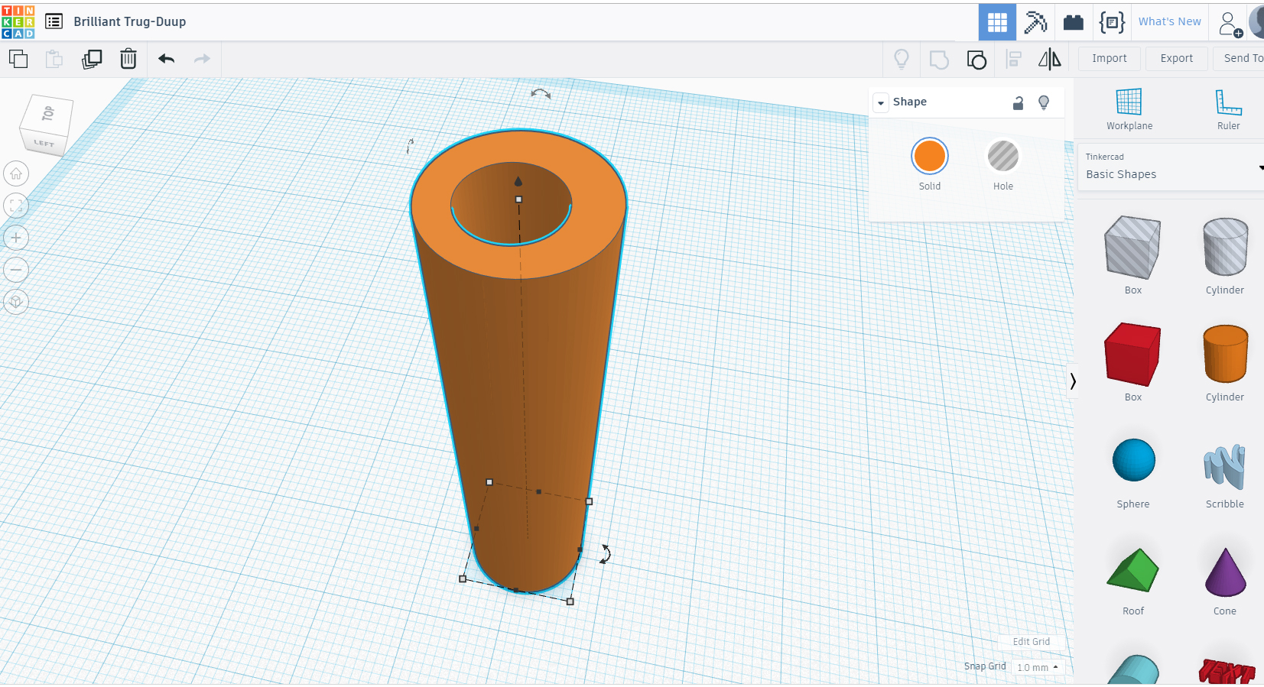Show all hidden shapes lightbulb

point(902,59)
